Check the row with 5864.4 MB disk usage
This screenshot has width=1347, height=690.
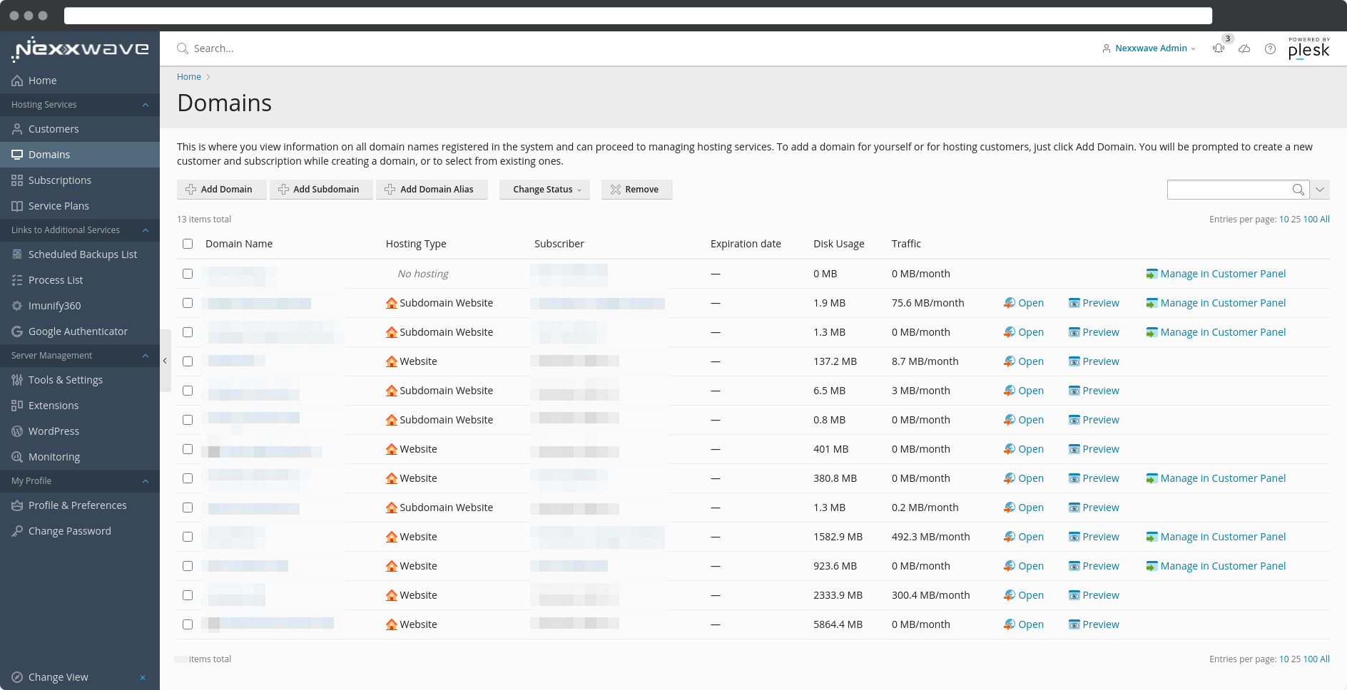click(x=188, y=624)
